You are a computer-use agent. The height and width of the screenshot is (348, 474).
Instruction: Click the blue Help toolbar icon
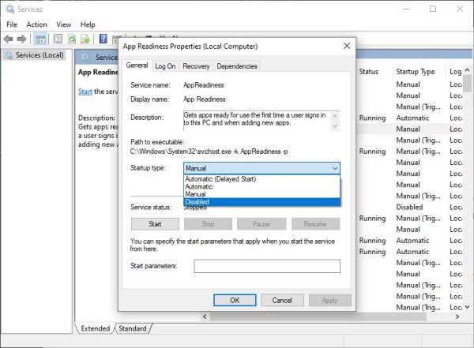[x=103, y=39]
